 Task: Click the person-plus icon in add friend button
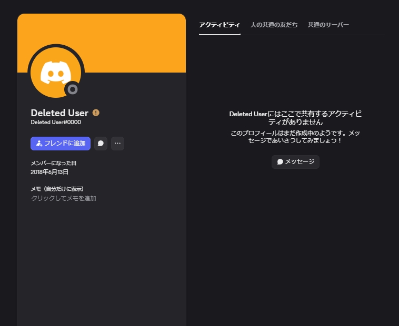[x=39, y=144]
